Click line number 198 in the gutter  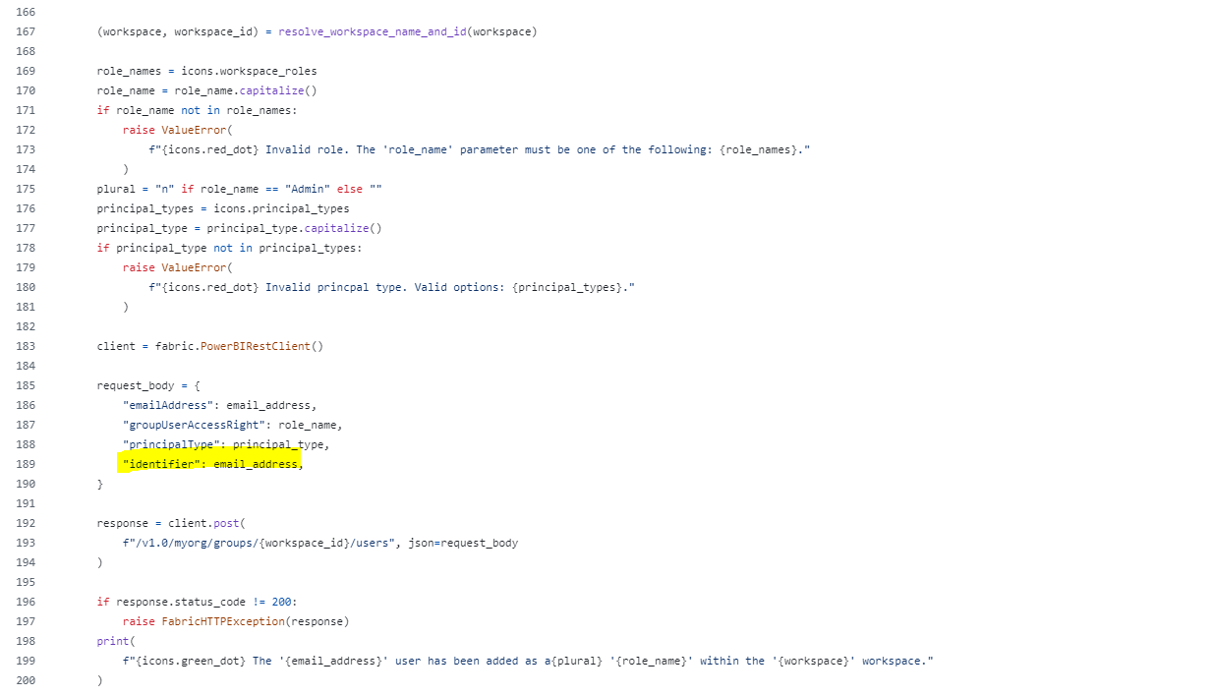click(x=26, y=641)
